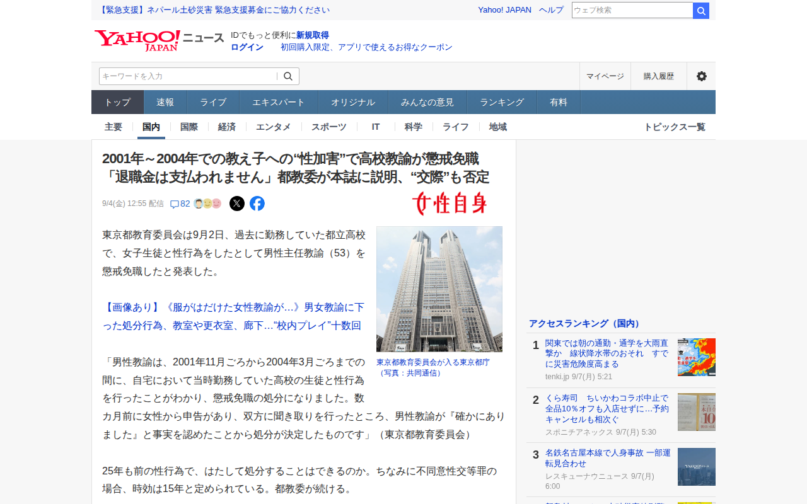This screenshot has width=807, height=504.
Task: Focus the キーワードを入力 search field
Action: (x=188, y=76)
